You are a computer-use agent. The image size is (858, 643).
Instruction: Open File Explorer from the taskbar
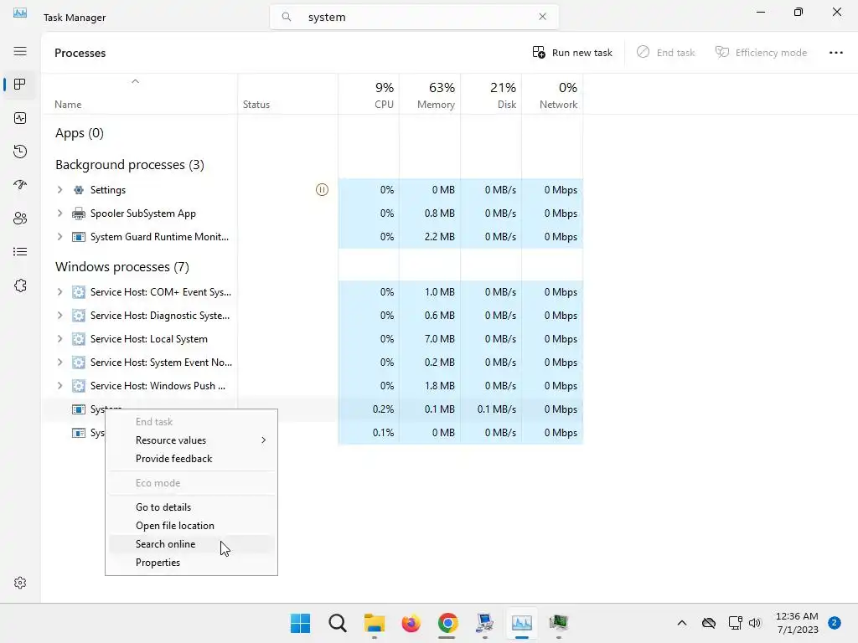coord(375,623)
